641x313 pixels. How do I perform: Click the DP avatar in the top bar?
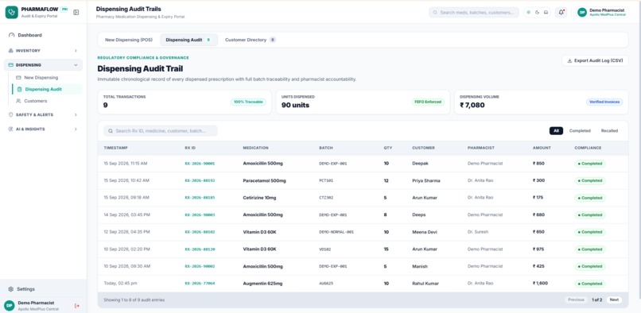click(582, 12)
